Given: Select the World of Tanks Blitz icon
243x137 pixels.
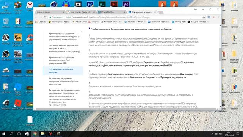Looking at the screenshot, I should coord(18,56).
